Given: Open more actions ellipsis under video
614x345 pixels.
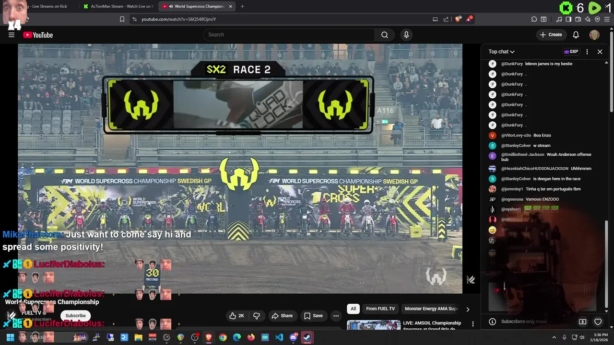Looking at the screenshot, I should (x=336, y=316).
